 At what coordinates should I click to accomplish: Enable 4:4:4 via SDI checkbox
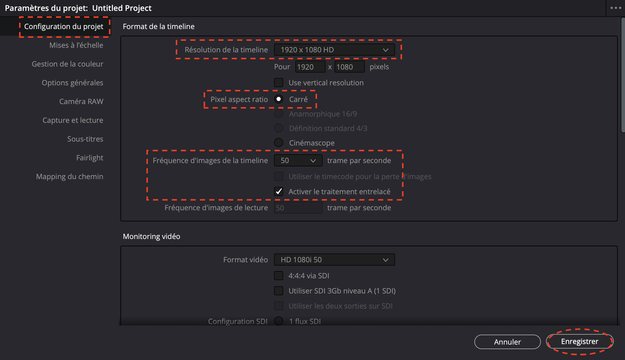pyautogui.click(x=279, y=276)
